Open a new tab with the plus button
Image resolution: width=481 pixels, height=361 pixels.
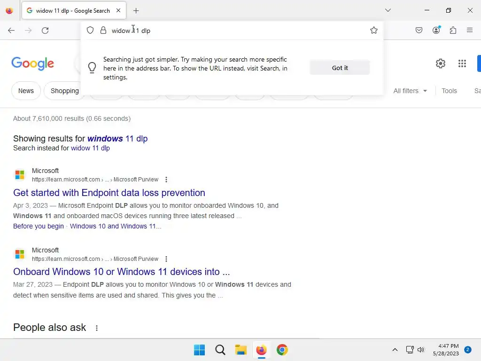coord(136,11)
